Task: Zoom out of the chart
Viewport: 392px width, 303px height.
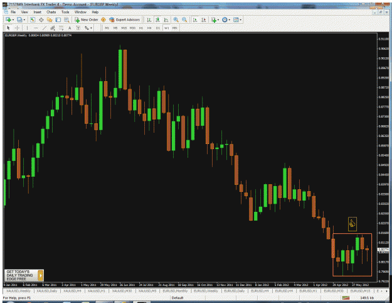Action: tap(184, 19)
